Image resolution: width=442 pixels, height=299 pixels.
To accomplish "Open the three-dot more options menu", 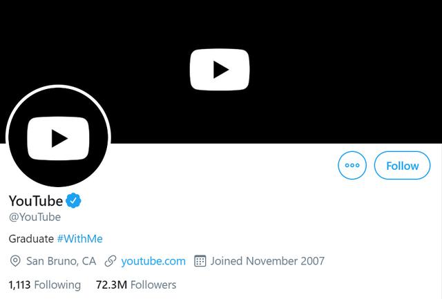I will pyautogui.click(x=352, y=166).
